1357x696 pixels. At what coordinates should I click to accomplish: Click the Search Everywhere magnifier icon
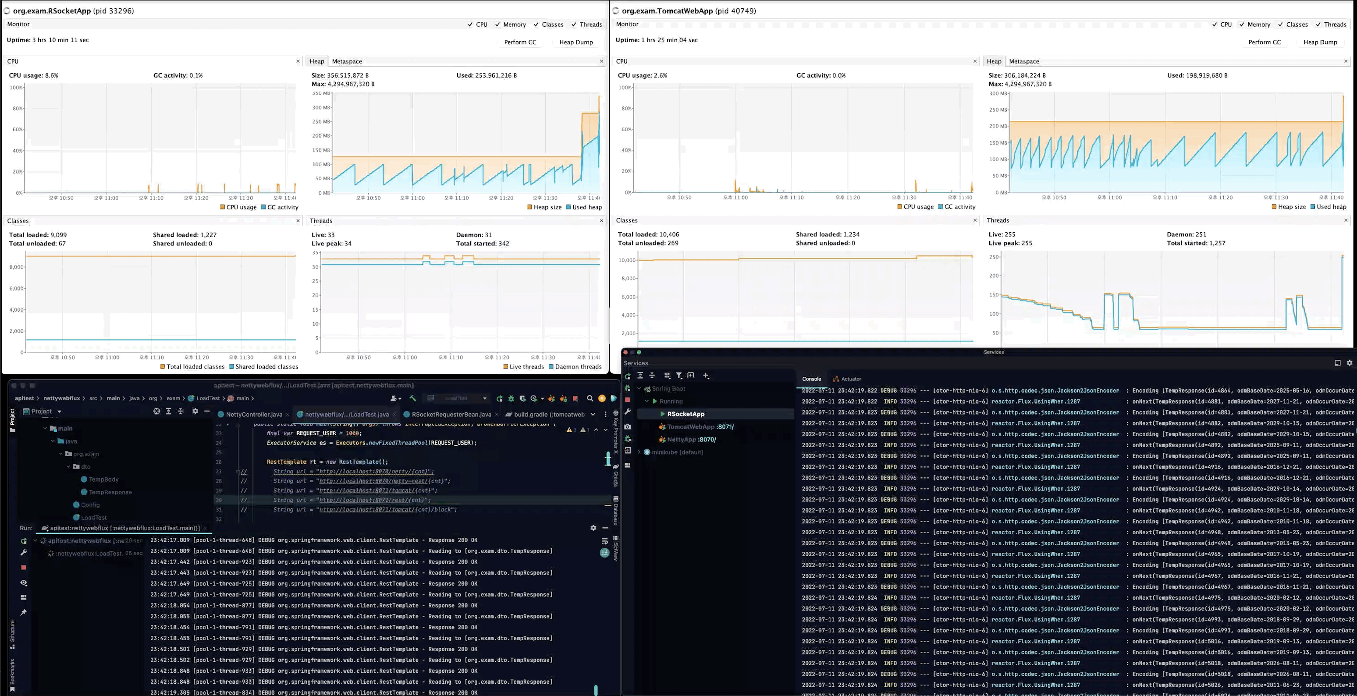click(590, 398)
